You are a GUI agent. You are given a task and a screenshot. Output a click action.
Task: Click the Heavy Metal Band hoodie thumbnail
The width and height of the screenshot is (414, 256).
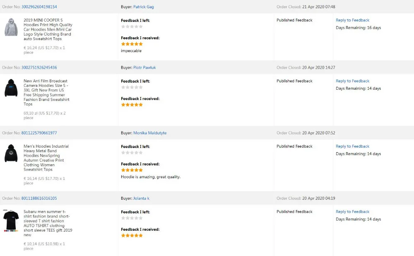click(11, 153)
